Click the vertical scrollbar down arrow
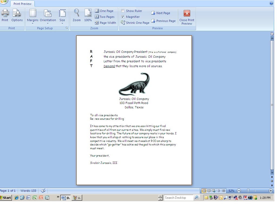277x208 pixels. point(272,173)
